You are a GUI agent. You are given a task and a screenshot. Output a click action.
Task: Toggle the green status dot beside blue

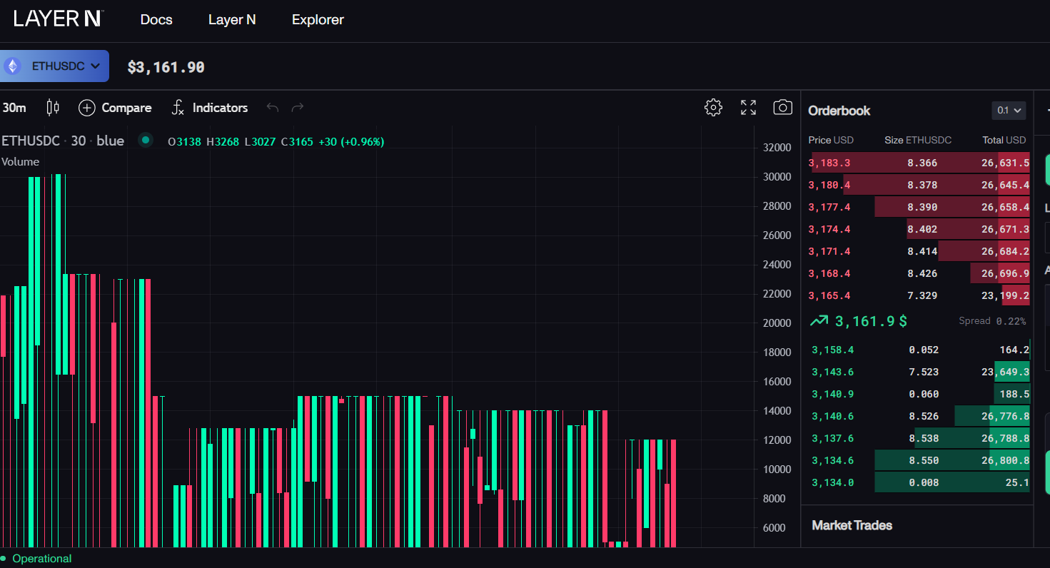click(146, 140)
